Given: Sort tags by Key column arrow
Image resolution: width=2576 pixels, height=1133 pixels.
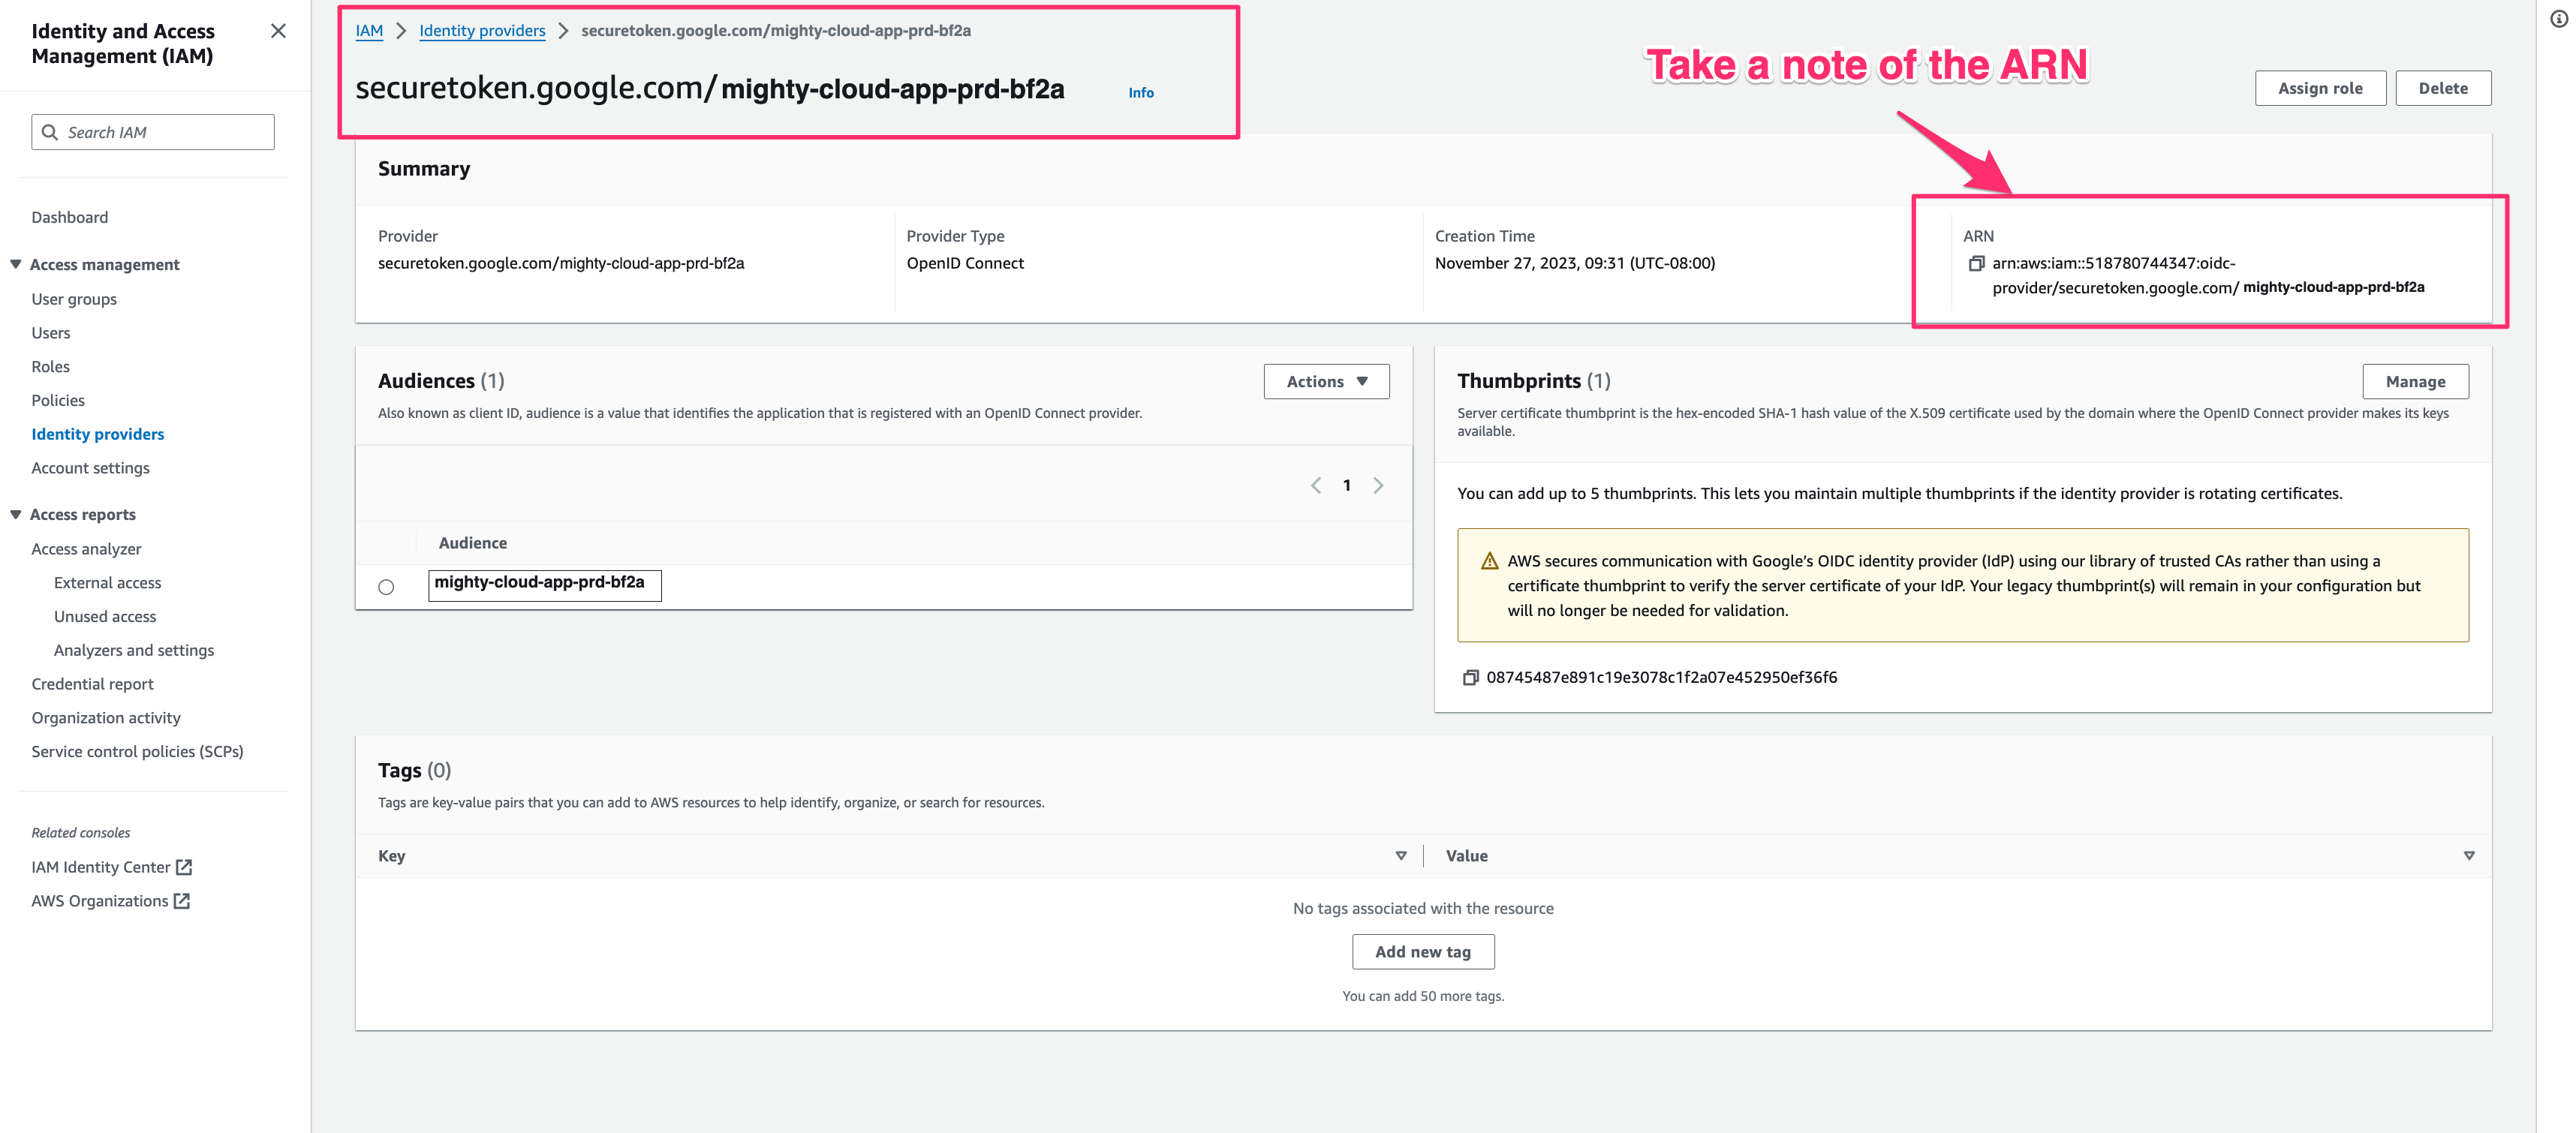Looking at the screenshot, I should (1400, 856).
